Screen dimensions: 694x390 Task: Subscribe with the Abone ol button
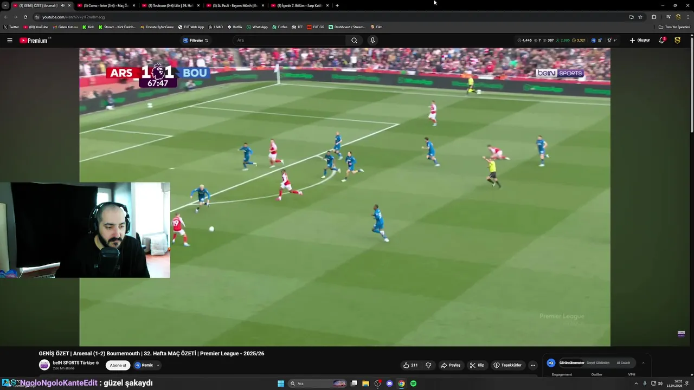click(x=118, y=365)
